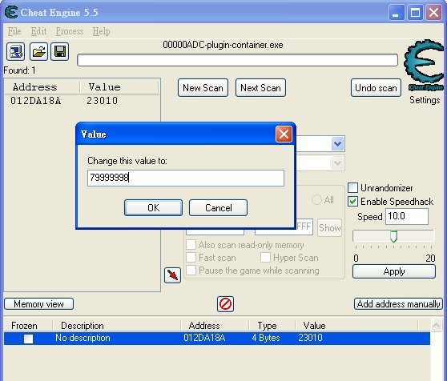Viewport: 447px width, 381px height.
Task: Minimize the Cheat Engine window
Action: tap(397, 13)
